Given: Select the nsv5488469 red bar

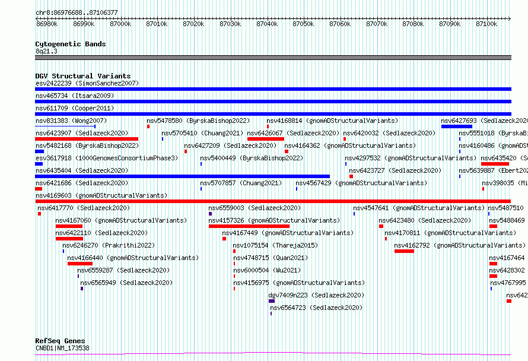Looking at the screenshot, I should click(x=494, y=226).
